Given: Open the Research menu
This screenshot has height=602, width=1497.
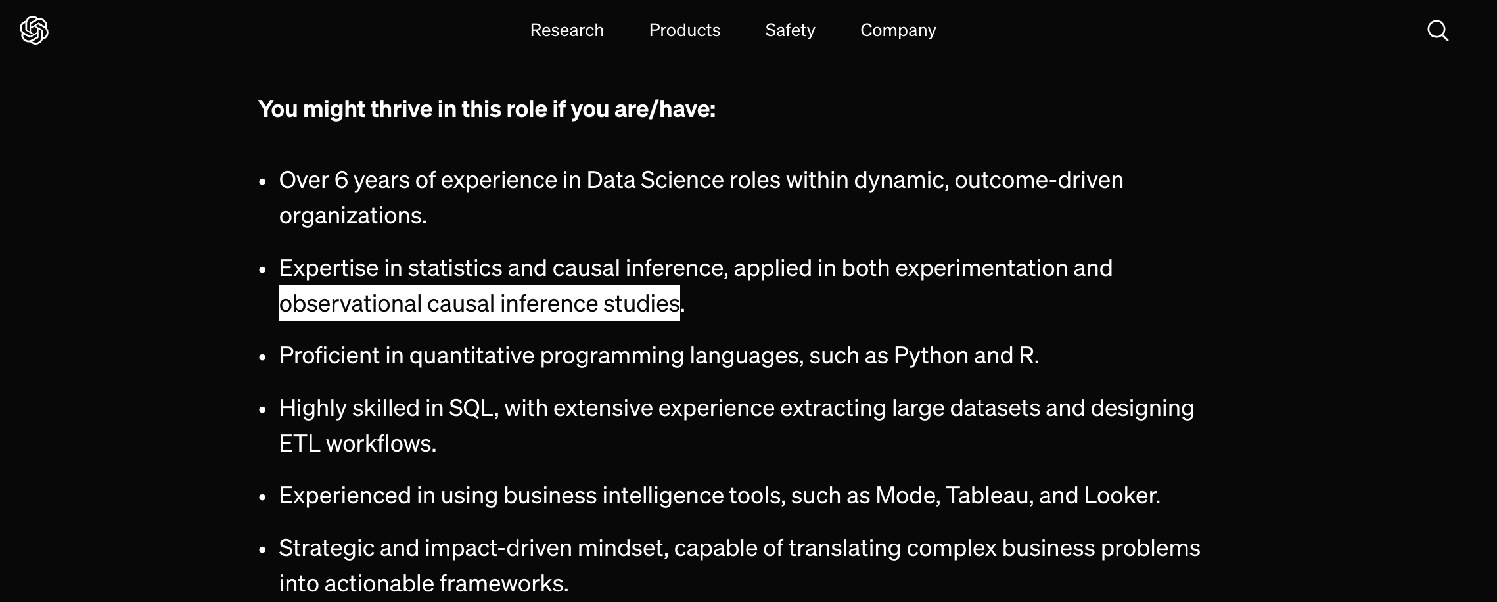Looking at the screenshot, I should coord(566,30).
